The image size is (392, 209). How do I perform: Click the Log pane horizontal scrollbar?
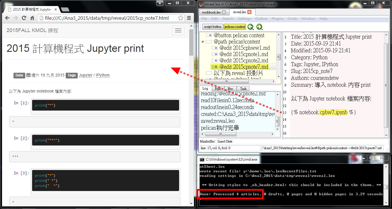click(221, 134)
